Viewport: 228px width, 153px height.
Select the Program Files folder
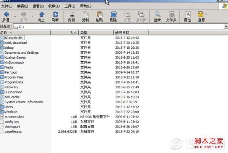pyautogui.click(x=14, y=77)
